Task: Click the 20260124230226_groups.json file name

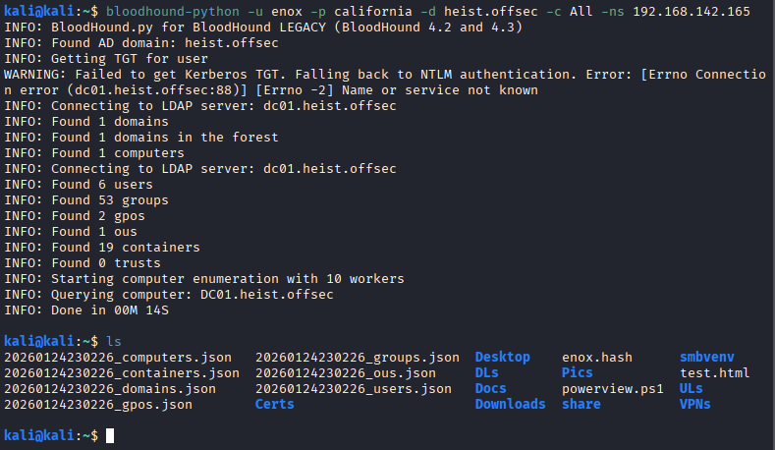Action: point(357,358)
